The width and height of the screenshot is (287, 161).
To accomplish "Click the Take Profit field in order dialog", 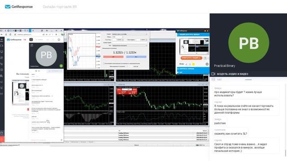I will click(141, 40).
